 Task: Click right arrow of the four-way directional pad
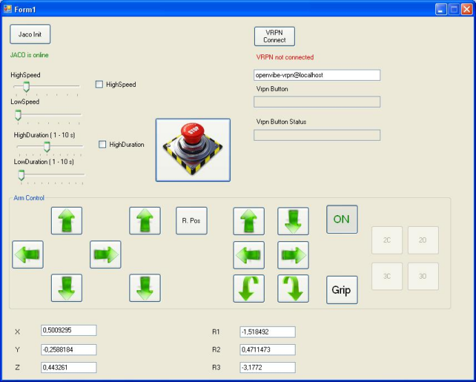pos(105,254)
